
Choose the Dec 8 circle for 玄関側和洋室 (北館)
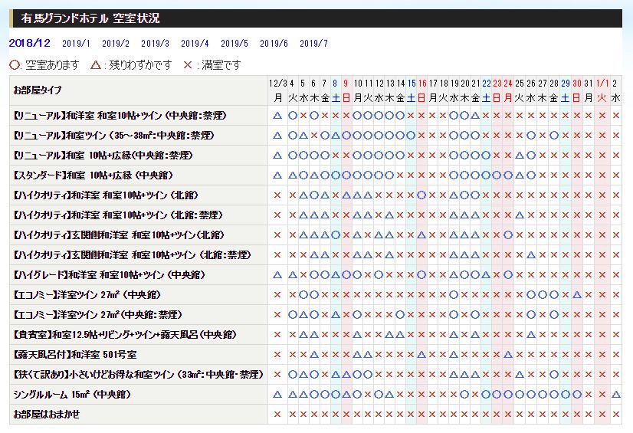tap(336, 235)
